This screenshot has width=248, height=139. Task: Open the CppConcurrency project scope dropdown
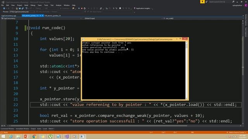[x=41, y=19]
